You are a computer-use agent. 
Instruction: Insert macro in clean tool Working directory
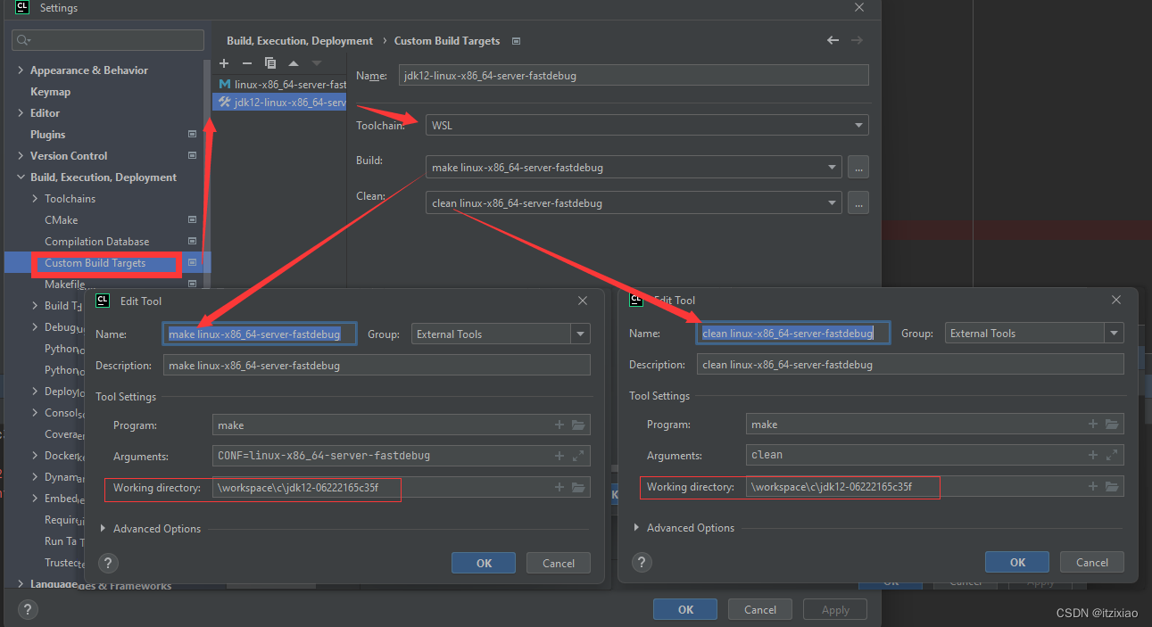pyautogui.click(x=1093, y=486)
